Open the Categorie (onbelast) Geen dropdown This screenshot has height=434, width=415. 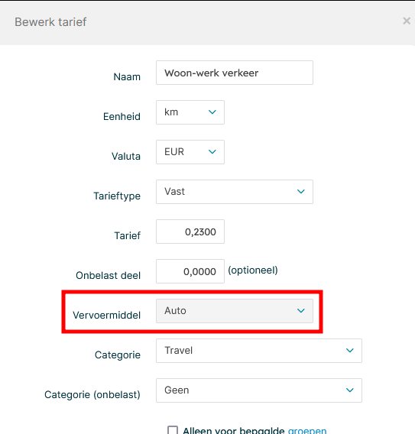click(x=259, y=390)
